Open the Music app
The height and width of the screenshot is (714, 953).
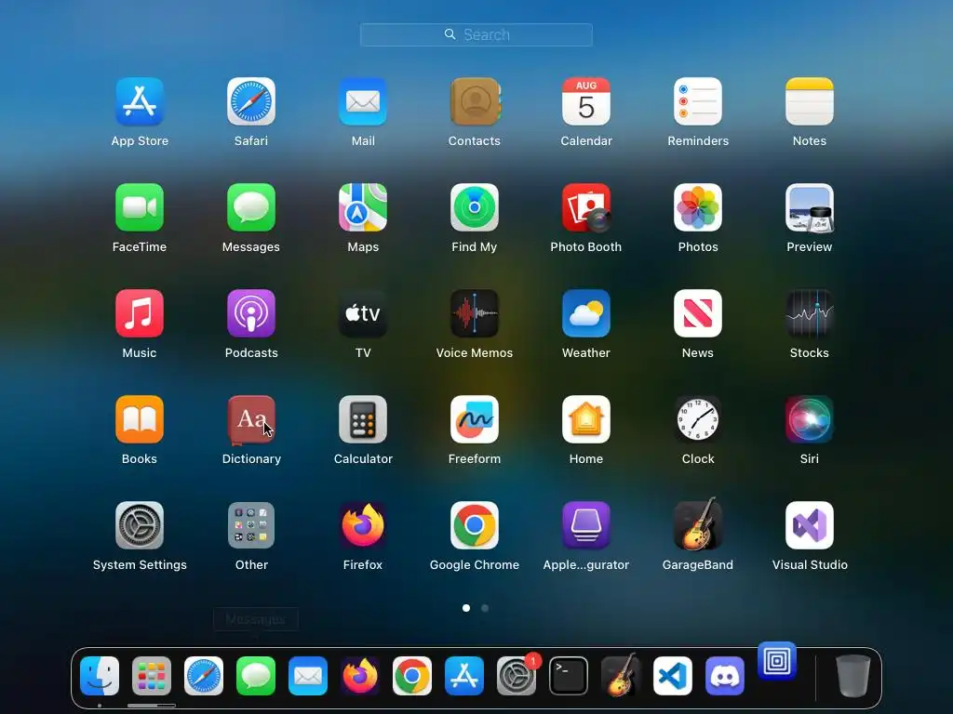[140, 313]
